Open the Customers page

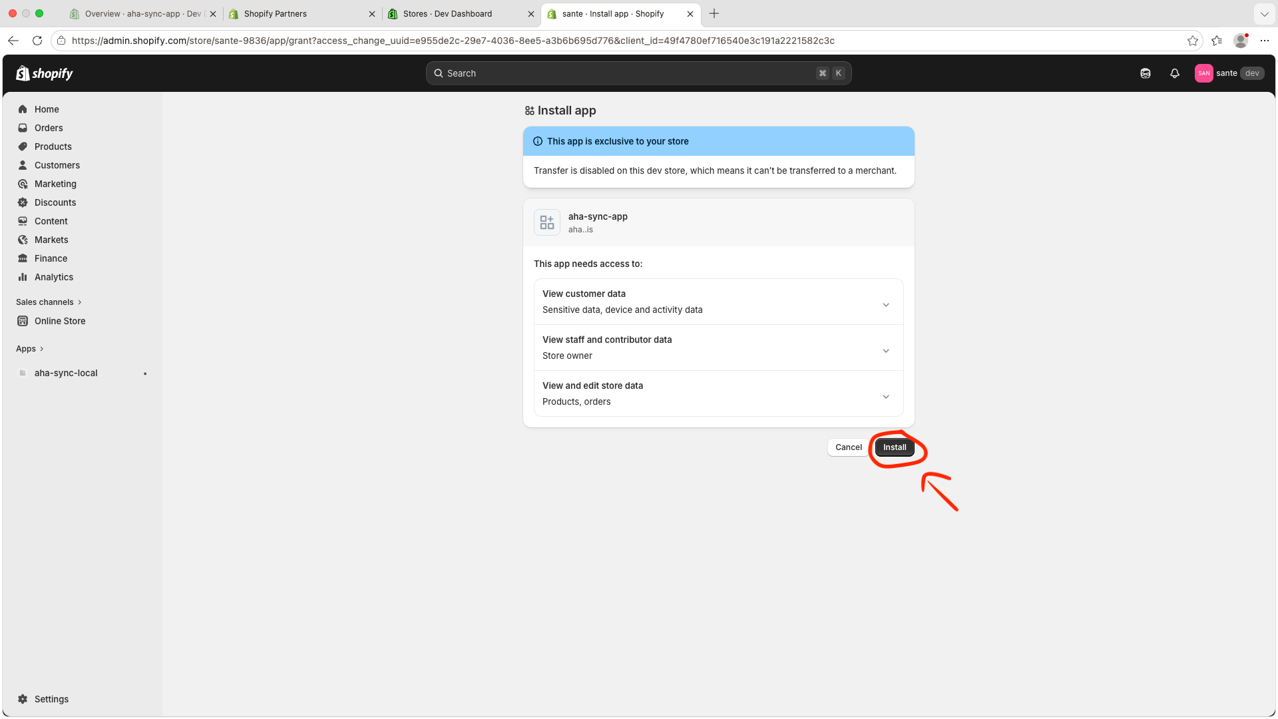coord(57,165)
